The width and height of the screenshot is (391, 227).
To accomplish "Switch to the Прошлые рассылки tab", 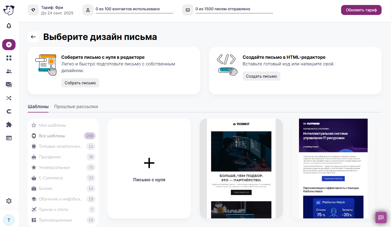I will (76, 106).
